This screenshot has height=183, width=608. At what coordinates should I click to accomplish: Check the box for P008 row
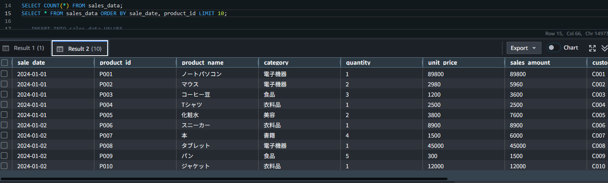5,146
